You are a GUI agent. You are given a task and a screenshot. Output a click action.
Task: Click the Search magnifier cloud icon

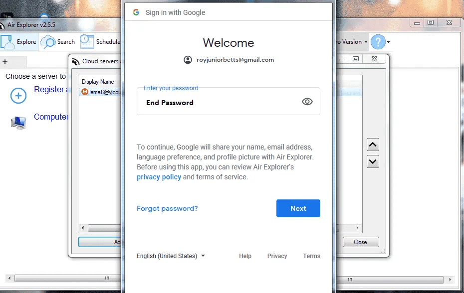click(x=47, y=42)
